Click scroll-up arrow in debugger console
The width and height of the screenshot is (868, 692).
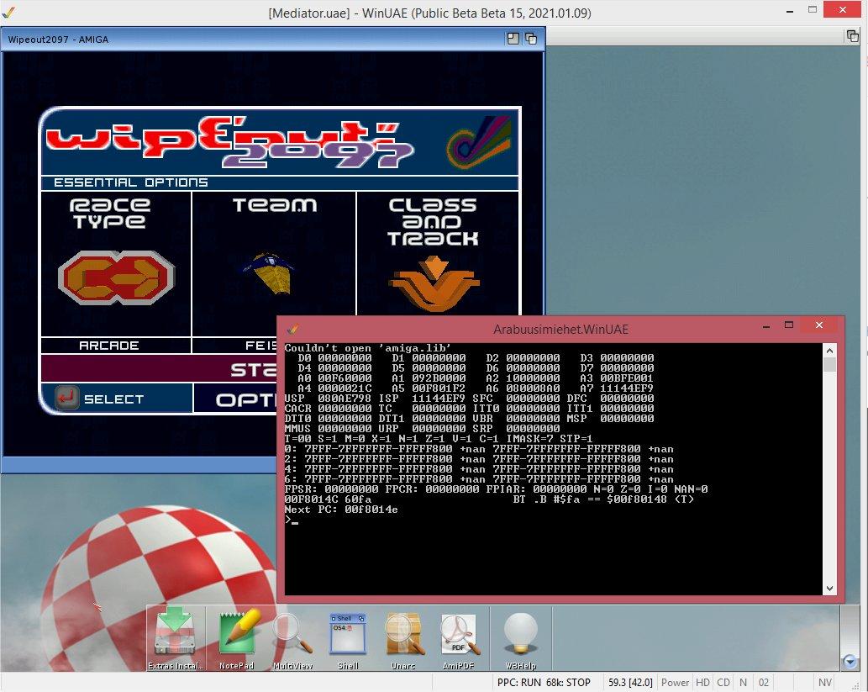829,351
